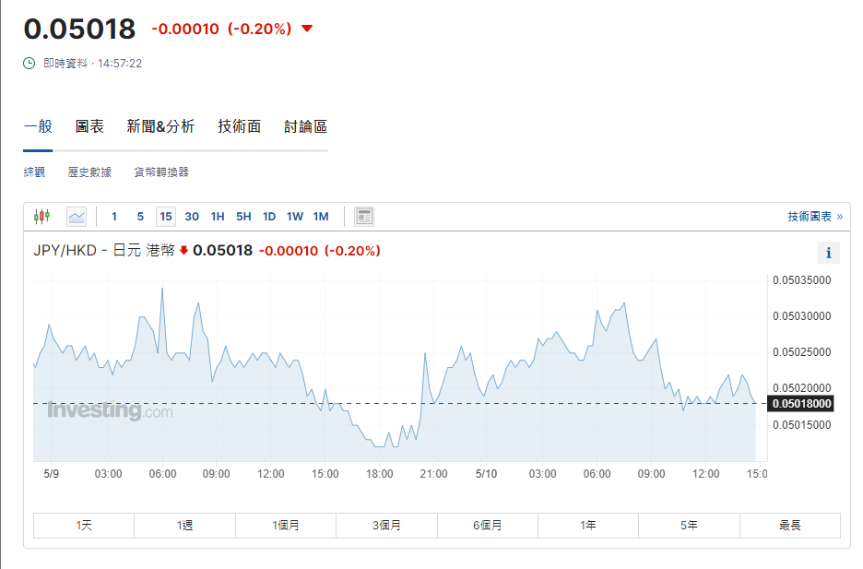863x569 pixels.
Task: Select the 5年 time range
Action: pyautogui.click(x=689, y=526)
